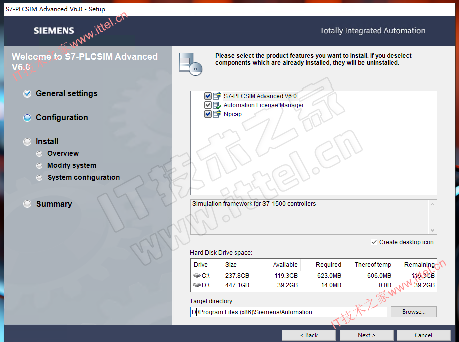Go to the Overview sub-step
Viewport: 459px width, 342px height.
click(x=63, y=153)
